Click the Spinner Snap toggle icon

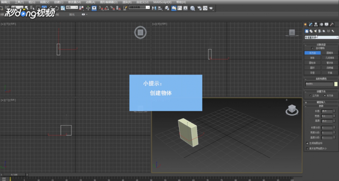pos(118,8)
